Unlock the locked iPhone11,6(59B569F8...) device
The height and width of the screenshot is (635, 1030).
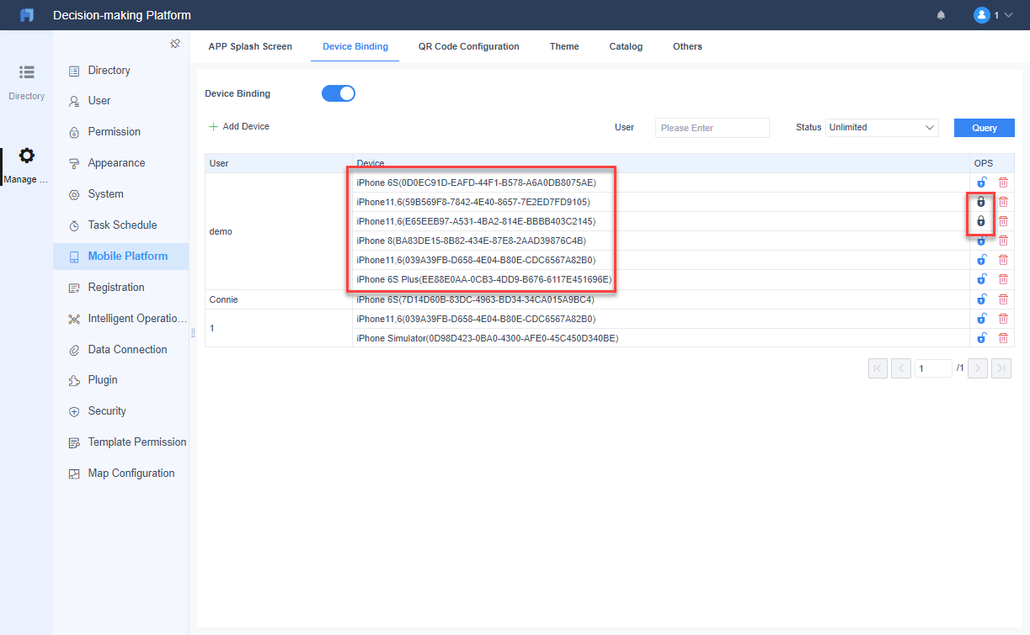(x=980, y=202)
